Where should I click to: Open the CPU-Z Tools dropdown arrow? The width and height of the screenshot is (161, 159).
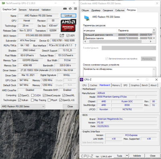(x=127, y=156)
